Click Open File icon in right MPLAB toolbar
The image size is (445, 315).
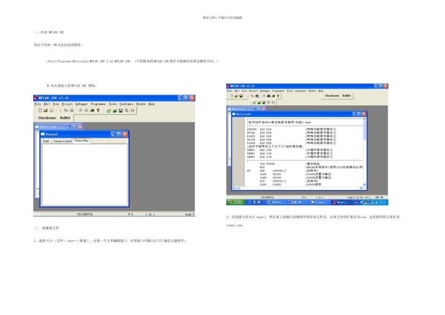pos(236,96)
